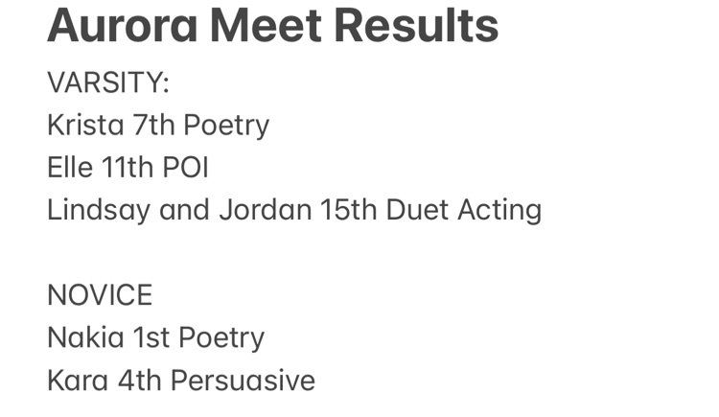This screenshot has height=417, width=719.
Task: Click the blank line above NOVICE
Action: click(293, 252)
